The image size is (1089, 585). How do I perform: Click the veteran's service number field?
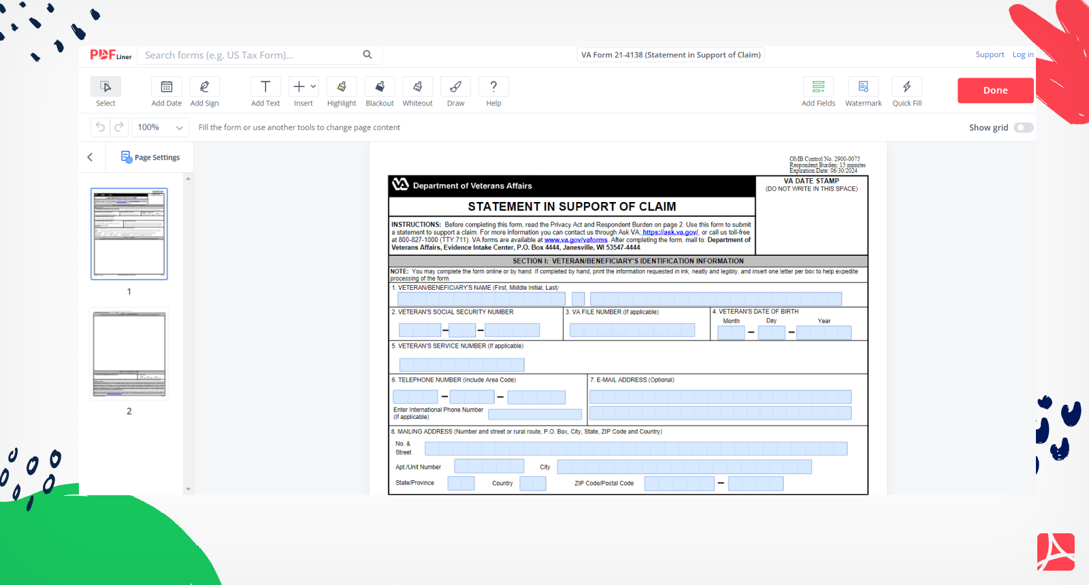461,365
